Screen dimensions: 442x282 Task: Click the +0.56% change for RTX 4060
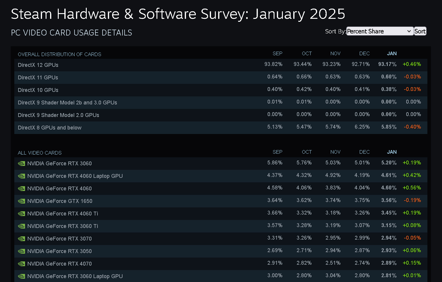pyautogui.click(x=412, y=188)
